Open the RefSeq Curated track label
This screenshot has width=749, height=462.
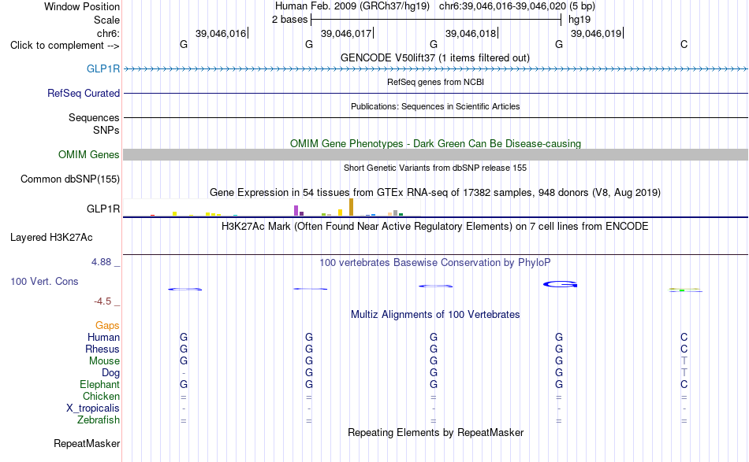pyautogui.click(x=84, y=94)
